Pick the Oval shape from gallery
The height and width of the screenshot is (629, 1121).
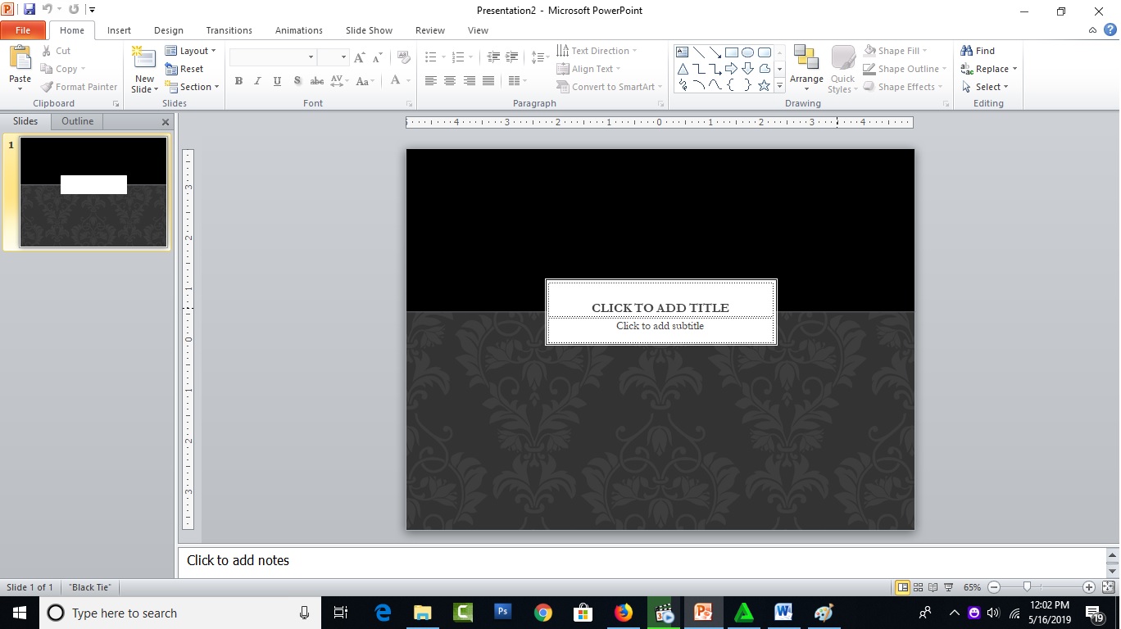(x=748, y=52)
